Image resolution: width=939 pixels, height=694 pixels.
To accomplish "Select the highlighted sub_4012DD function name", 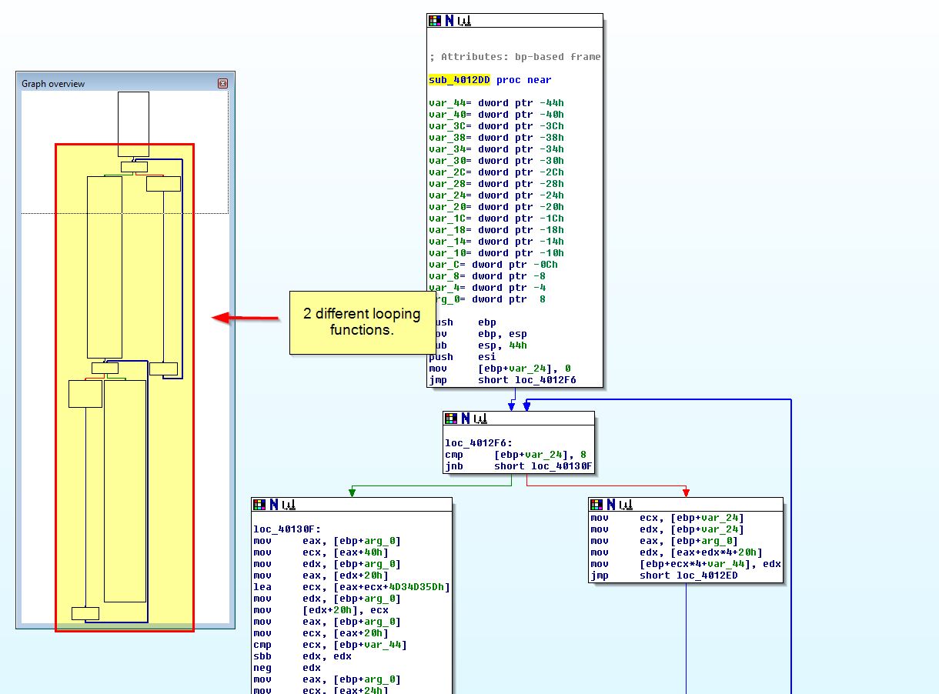I will coord(459,80).
